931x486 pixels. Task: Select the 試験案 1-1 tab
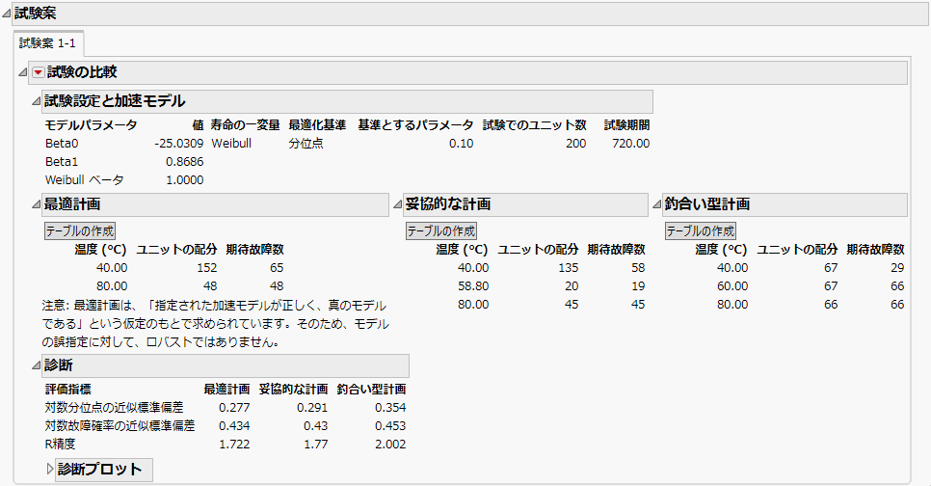[x=47, y=43]
